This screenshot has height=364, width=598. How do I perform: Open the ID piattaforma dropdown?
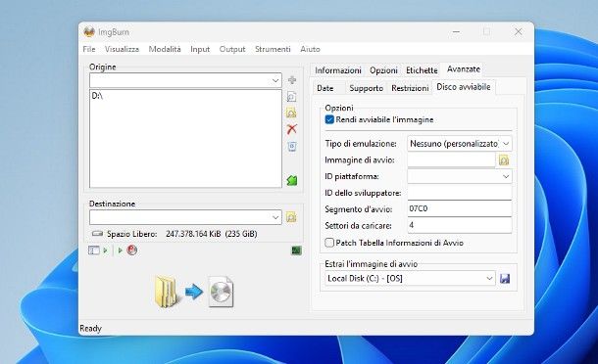pos(506,176)
